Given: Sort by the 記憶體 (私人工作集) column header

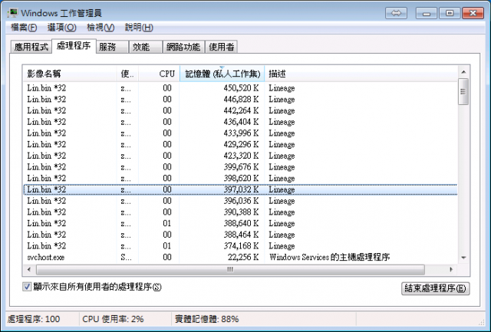Looking at the screenshot, I should point(222,74).
